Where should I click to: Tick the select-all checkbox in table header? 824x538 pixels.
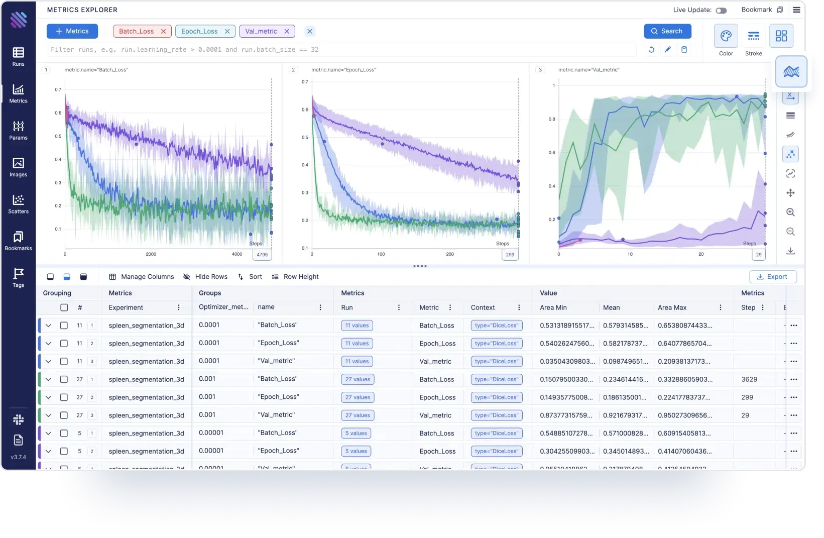pos(64,307)
